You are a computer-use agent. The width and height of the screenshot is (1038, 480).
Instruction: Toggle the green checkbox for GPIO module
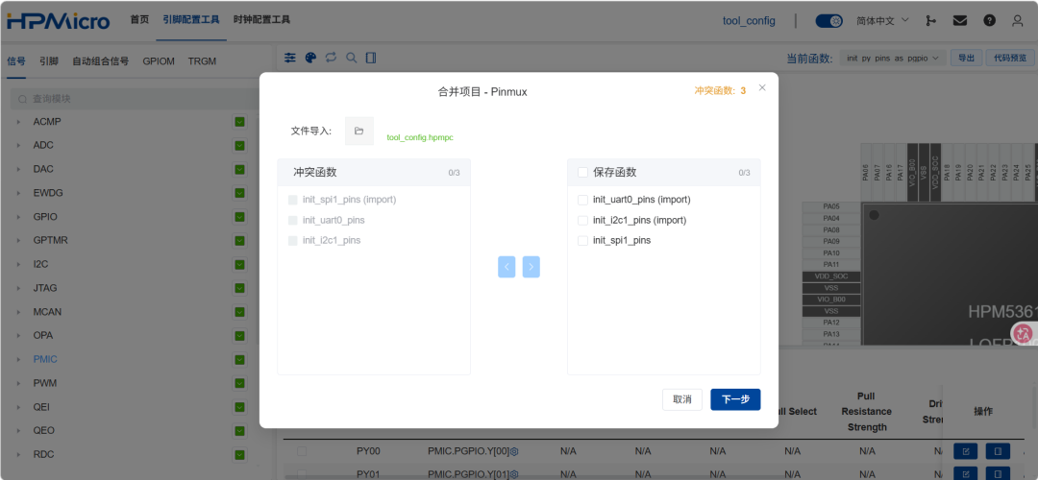[239, 217]
